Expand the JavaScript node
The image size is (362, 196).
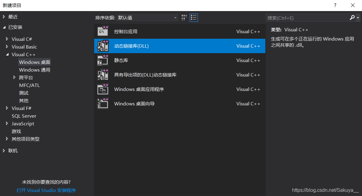7,123
